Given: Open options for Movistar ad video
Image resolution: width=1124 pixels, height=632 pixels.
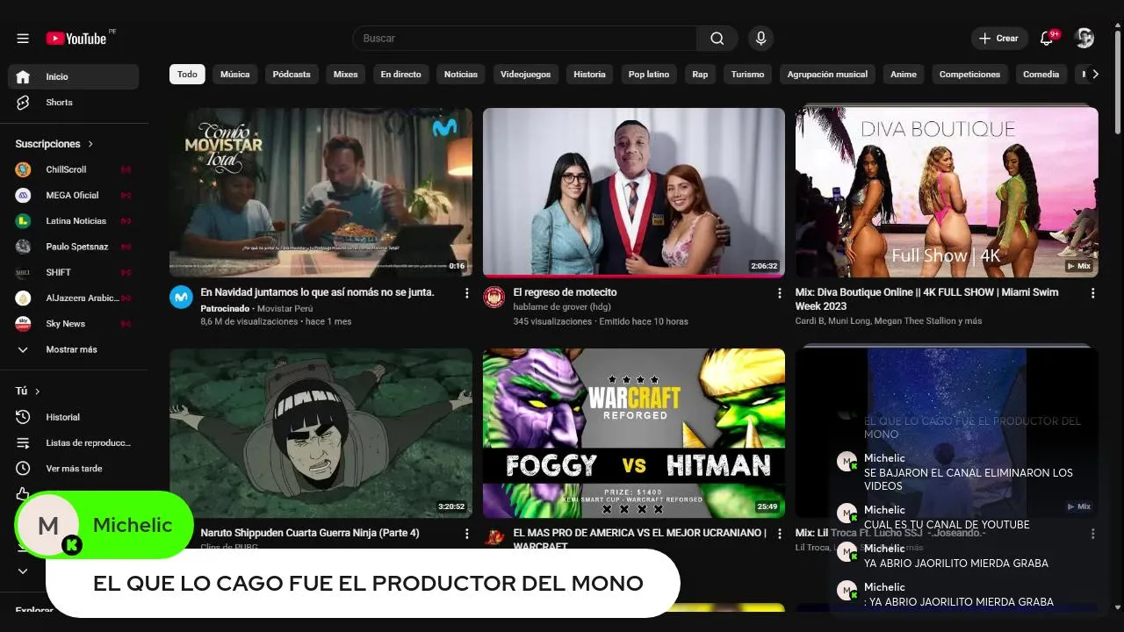Looking at the screenshot, I should click(467, 293).
